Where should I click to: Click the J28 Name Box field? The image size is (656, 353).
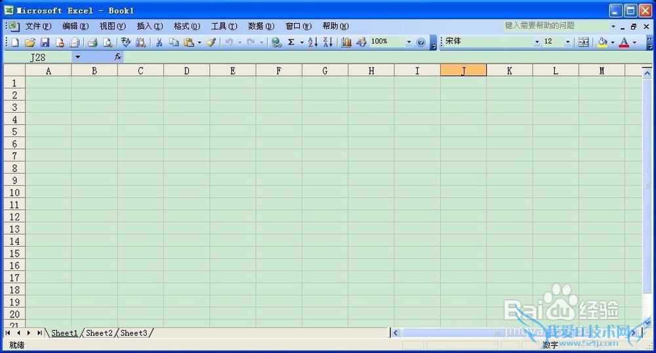pyautogui.click(x=38, y=57)
